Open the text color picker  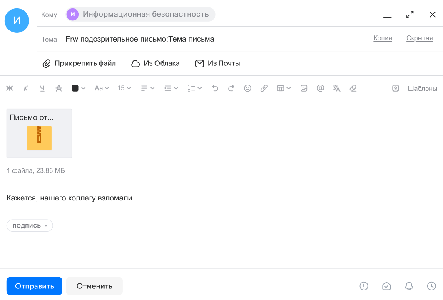tap(78, 88)
